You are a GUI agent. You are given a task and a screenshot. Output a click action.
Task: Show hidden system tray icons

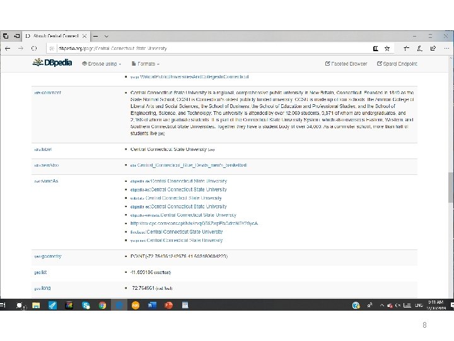click(x=382, y=306)
